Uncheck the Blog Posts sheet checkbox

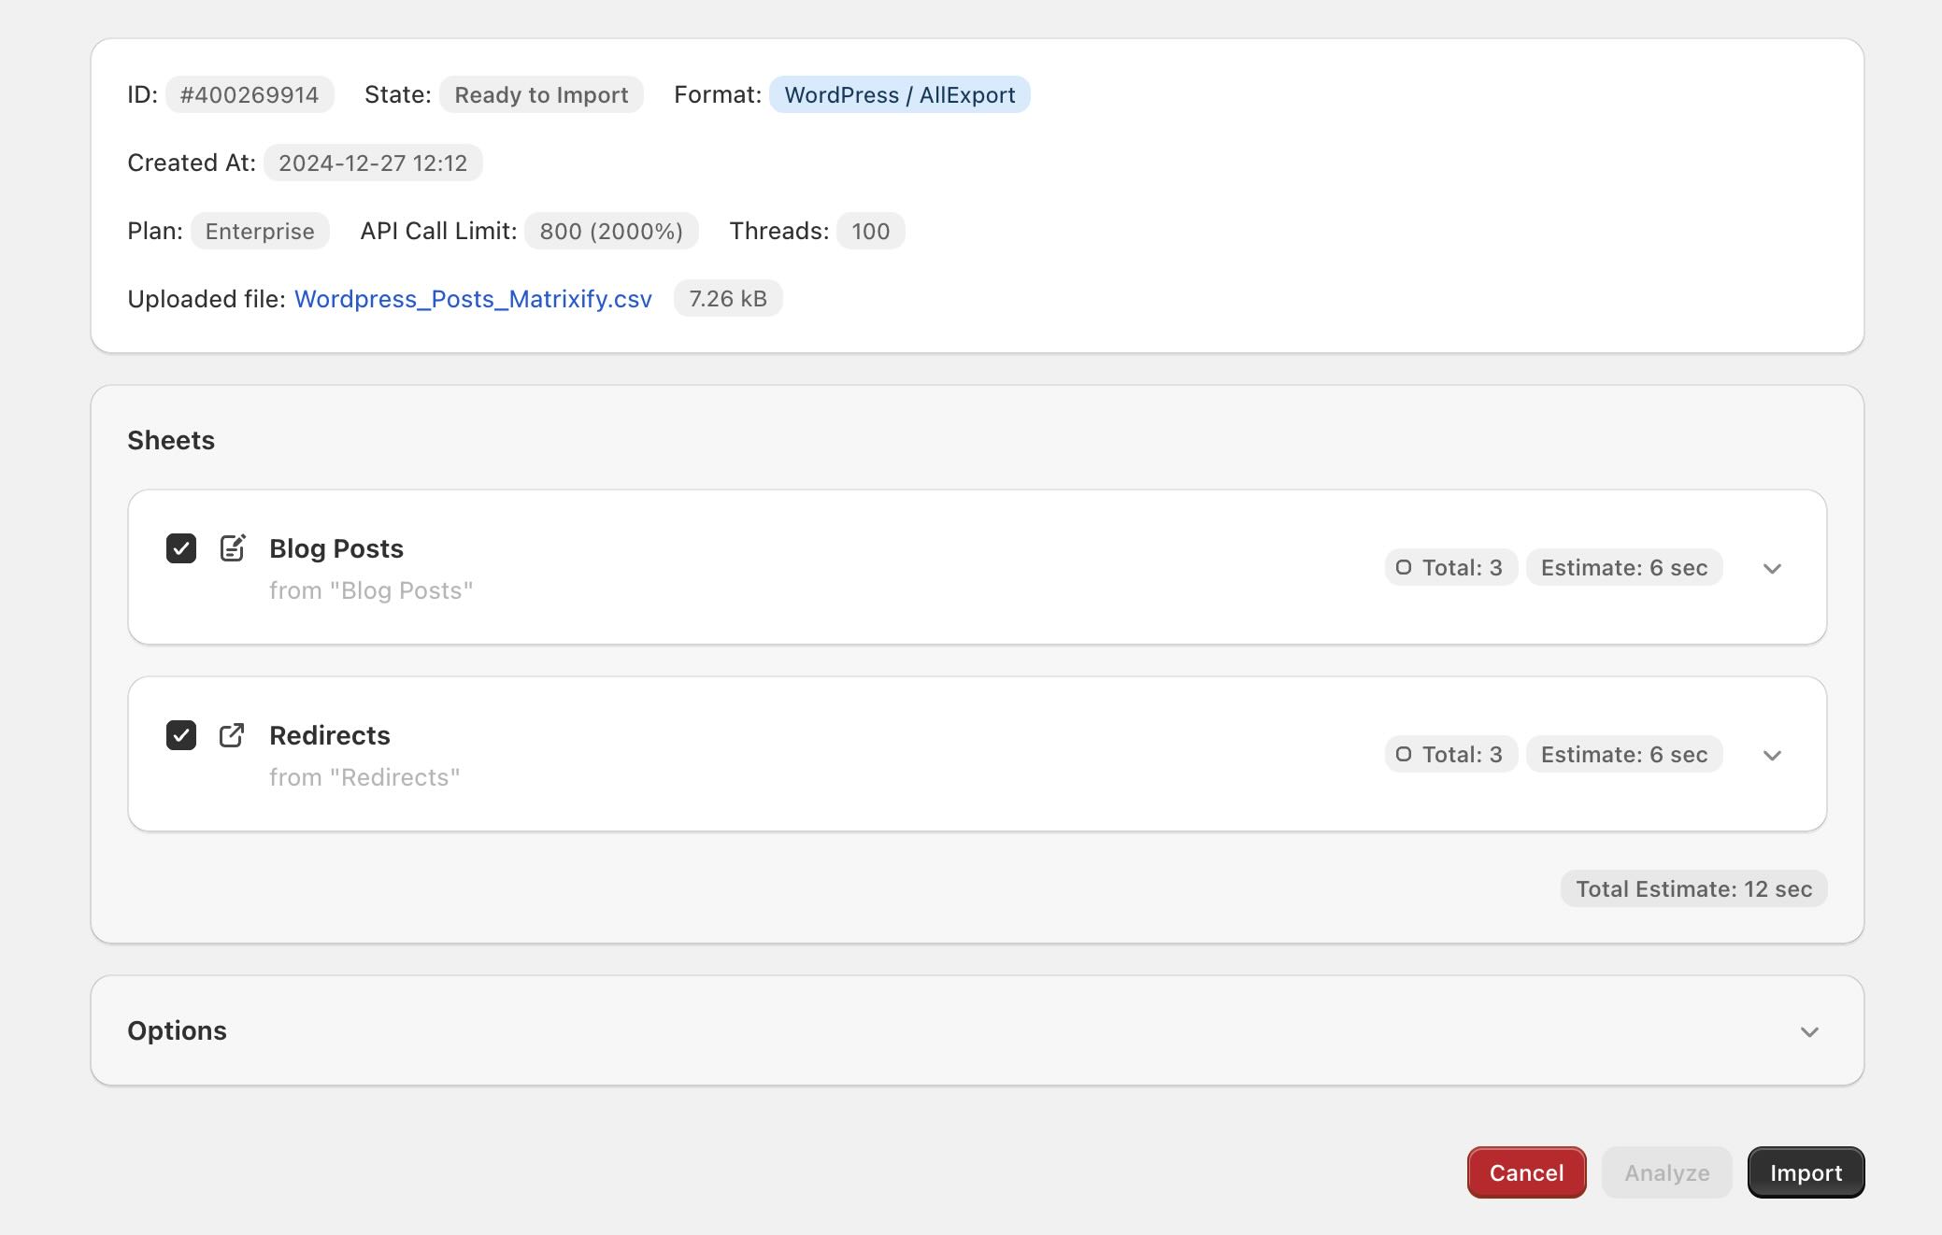click(181, 548)
